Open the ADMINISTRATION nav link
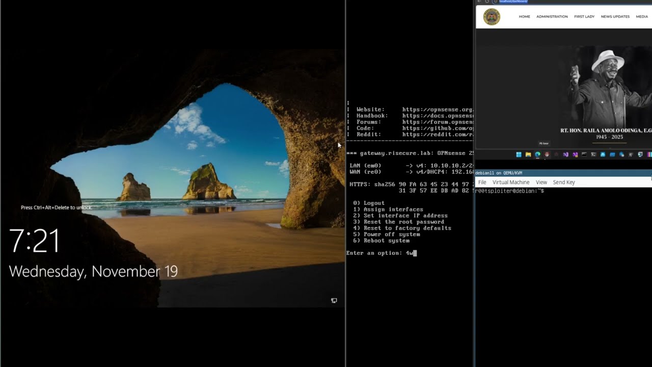This screenshot has height=367, width=652. [x=552, y=17]
